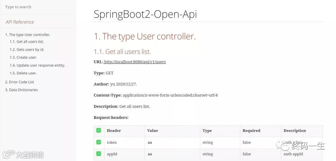Viewport: 336px width, 161px height.
Task: Click the SpringBoot2-Open-Api page title
Action: point(145,14)
